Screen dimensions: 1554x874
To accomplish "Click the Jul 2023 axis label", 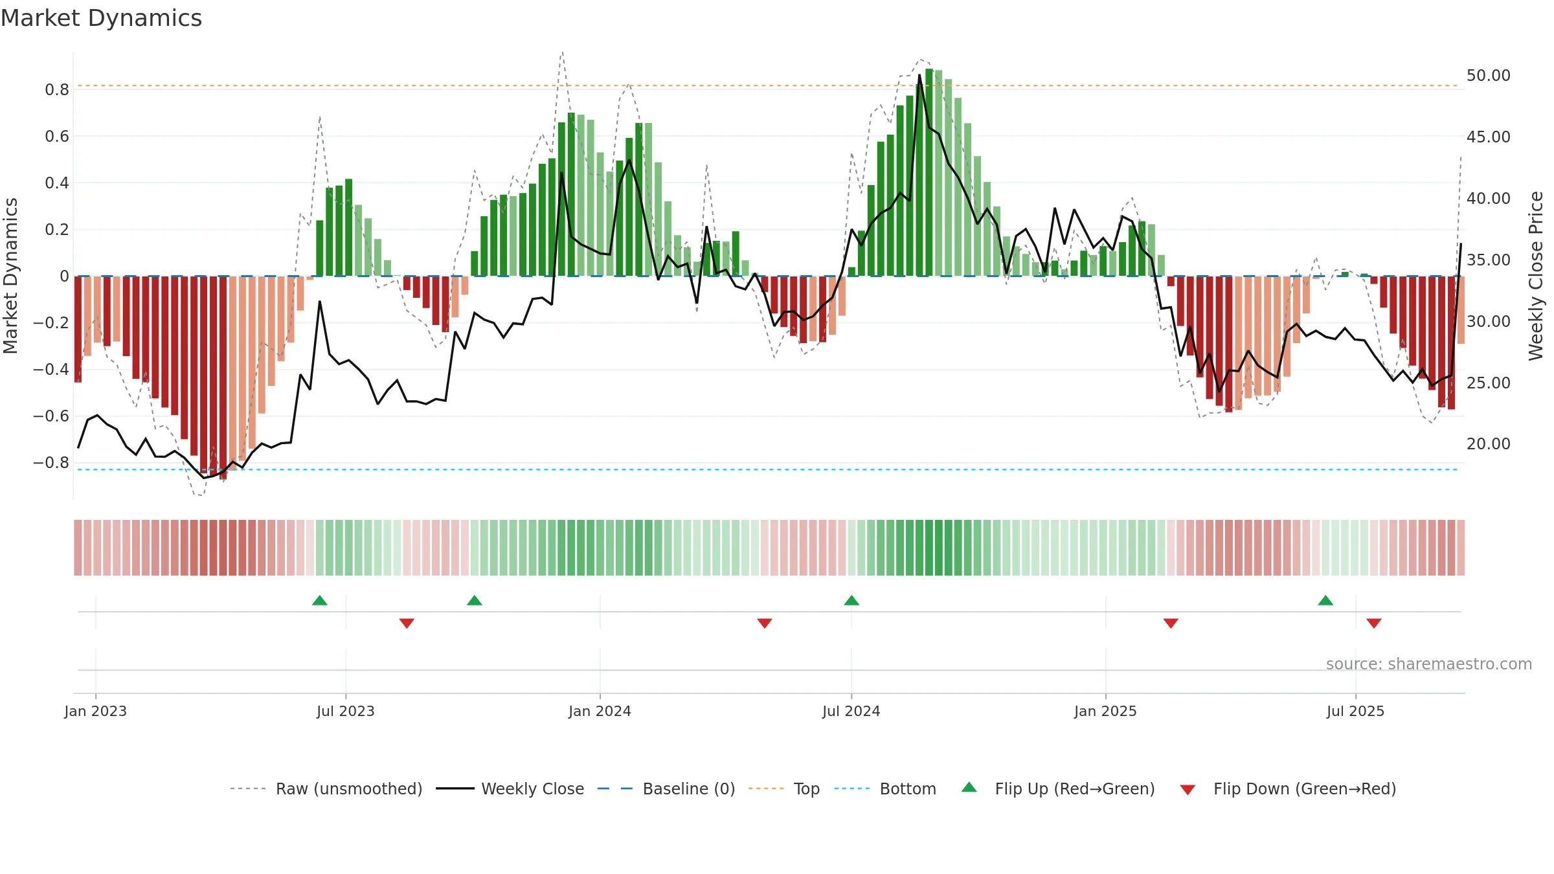I will 345,711.
